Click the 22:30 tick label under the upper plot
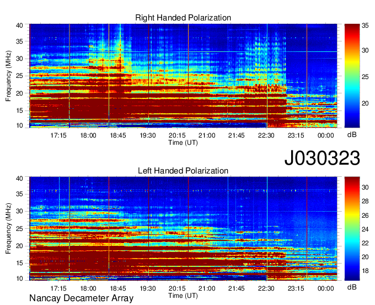This screenshot has height=305, width=375. click(266, 135)
